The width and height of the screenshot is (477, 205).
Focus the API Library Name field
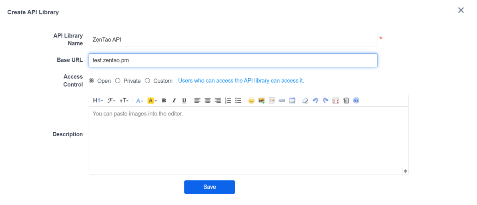click(x=233, y=40)
